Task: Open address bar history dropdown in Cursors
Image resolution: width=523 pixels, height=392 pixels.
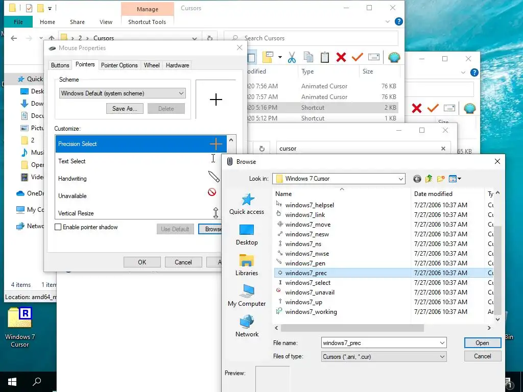Action: (x=195, y=38)
